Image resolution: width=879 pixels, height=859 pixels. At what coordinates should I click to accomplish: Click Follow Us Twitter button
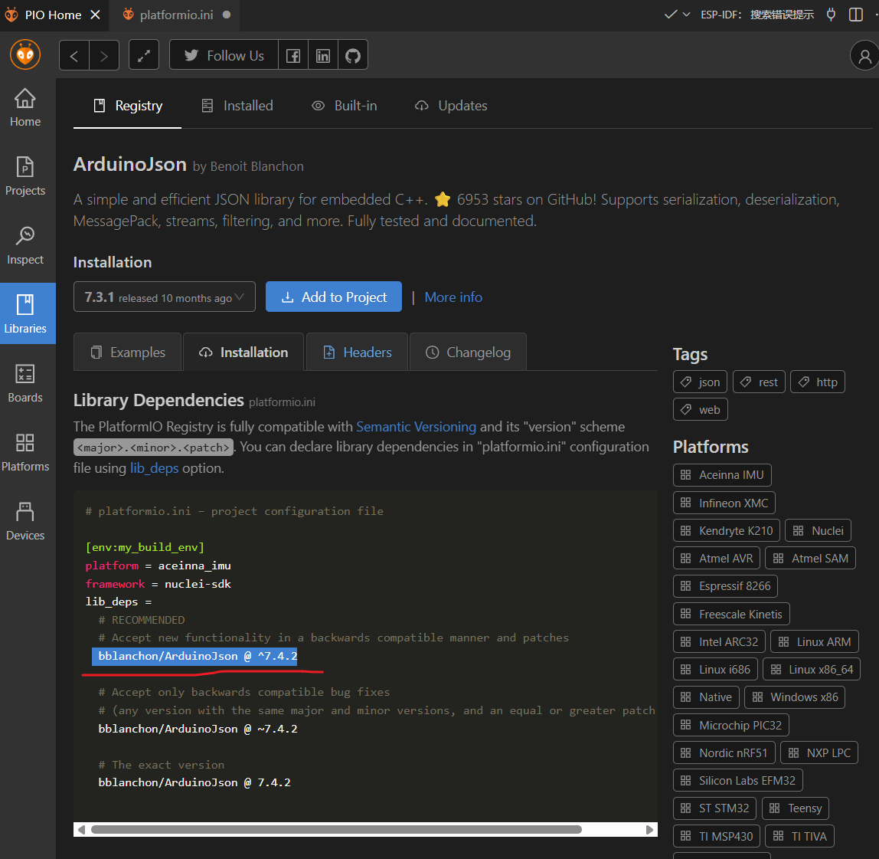(x=224, y=55)
